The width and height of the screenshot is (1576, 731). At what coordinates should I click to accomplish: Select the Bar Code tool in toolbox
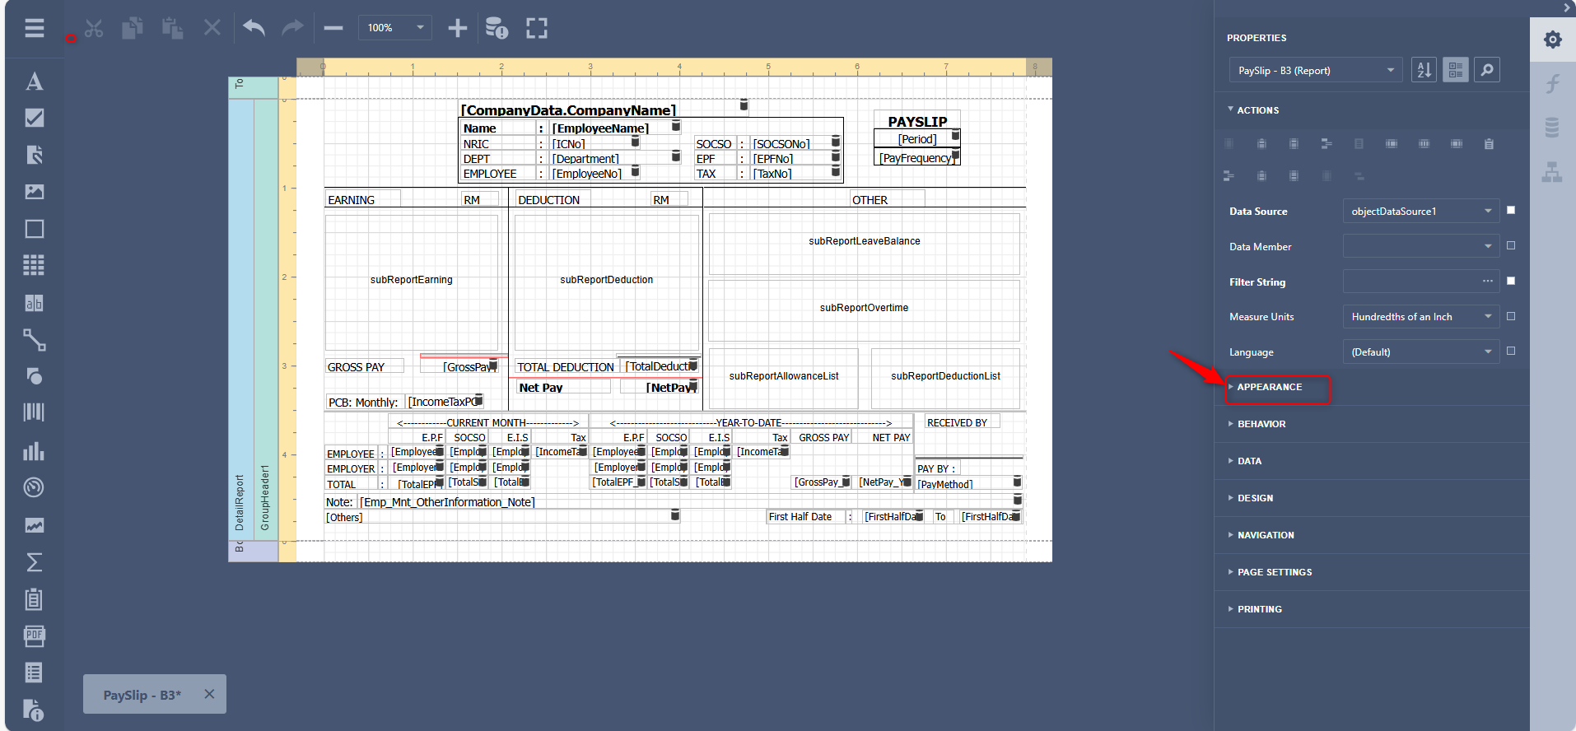pyautogui.click(x=34, y=412)
